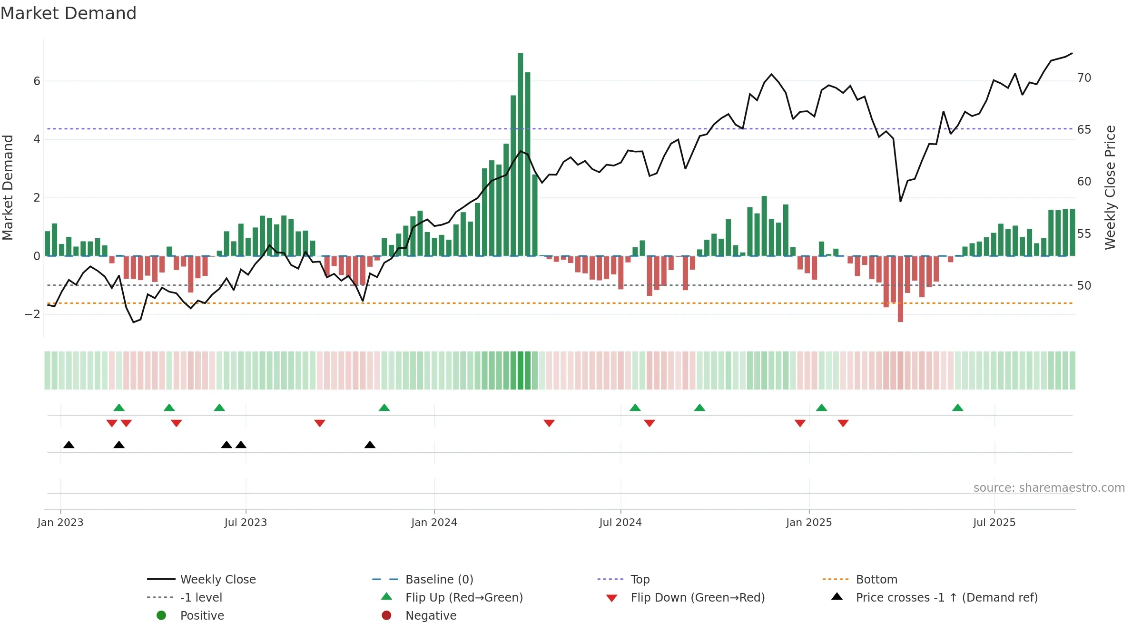Screen dimensions: 1142x642
Task: Click the 55 price tick label
Action: (1084, 233)
